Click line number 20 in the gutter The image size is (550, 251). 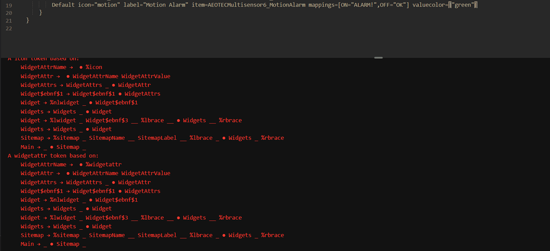8,13
